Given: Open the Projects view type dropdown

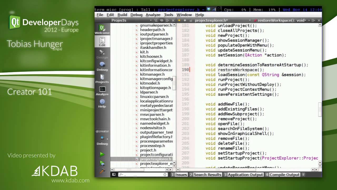Looking at the screenshot, I should point(131,20).
